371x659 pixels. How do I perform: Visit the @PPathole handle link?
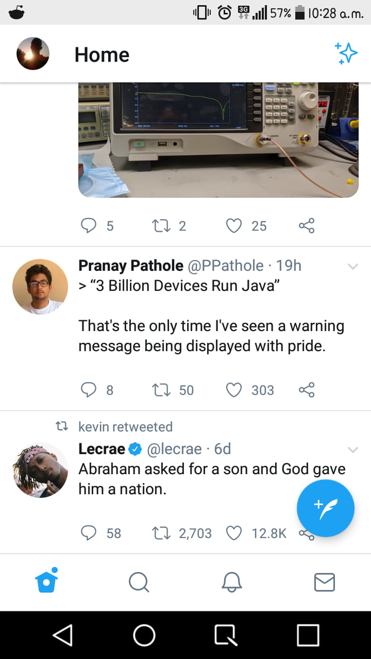coord(225,265)
